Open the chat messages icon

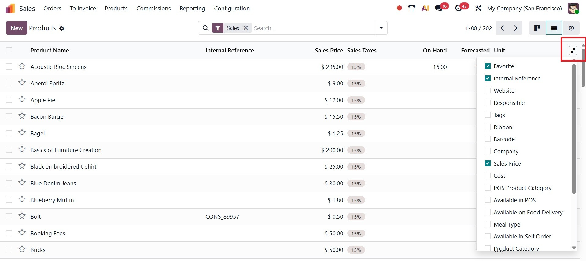(x=439, y=8)
